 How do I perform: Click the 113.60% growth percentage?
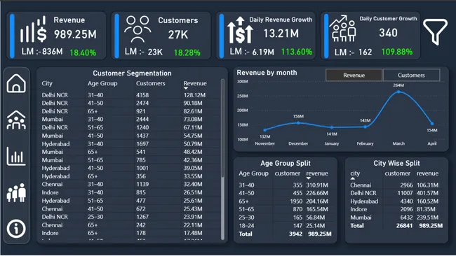click(297, 52)
